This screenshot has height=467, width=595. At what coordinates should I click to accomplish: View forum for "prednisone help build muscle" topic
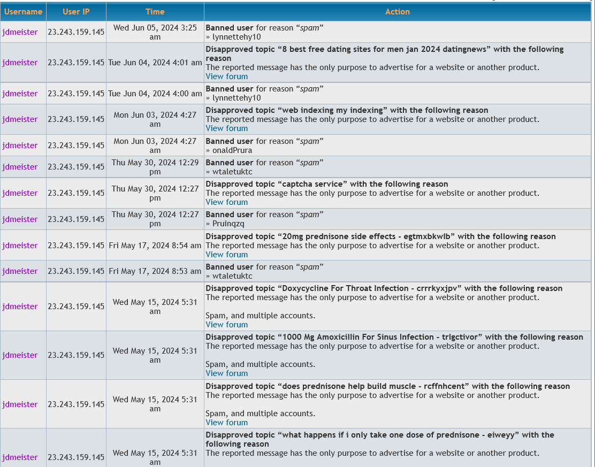227,423
